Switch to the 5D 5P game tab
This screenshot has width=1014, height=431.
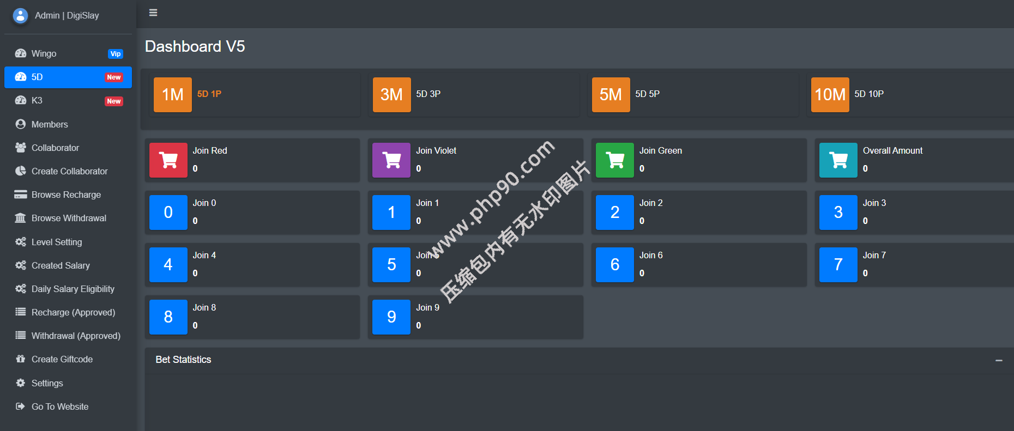[x=647, y=94]
